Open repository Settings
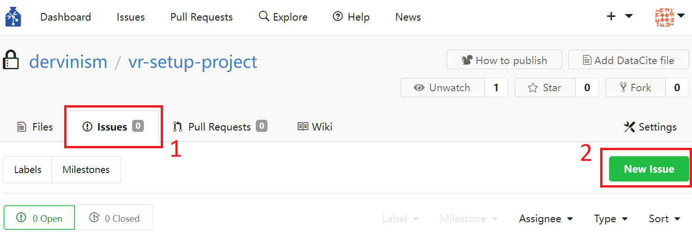This screenshot has width=692, height=232. point(650,127)
